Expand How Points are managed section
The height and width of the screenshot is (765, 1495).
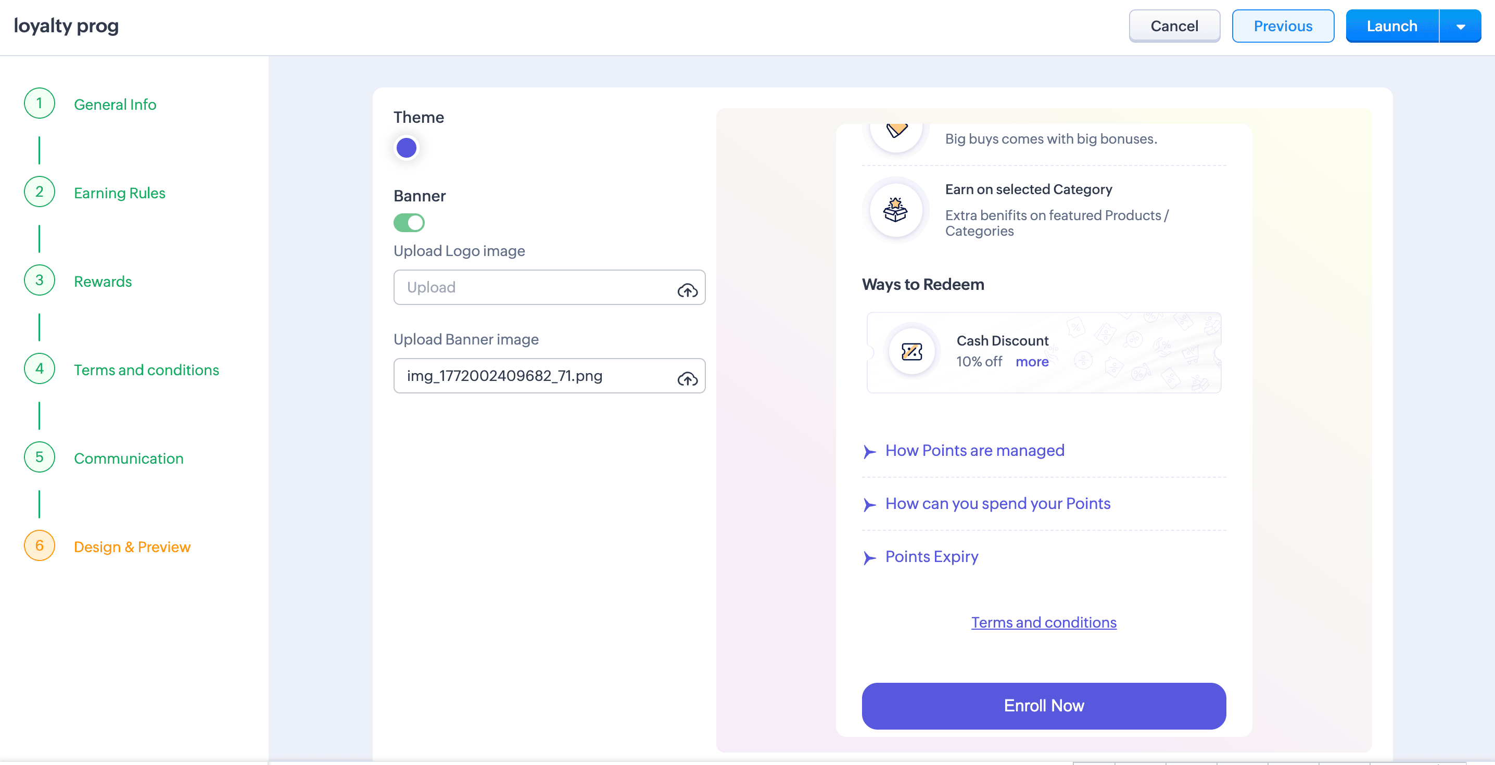[974, 450]
